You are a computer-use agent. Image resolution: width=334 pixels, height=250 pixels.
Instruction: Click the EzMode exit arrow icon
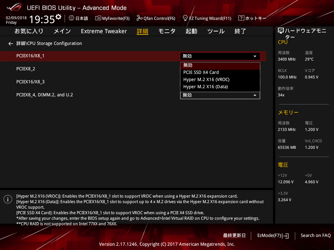coord(286,236)
